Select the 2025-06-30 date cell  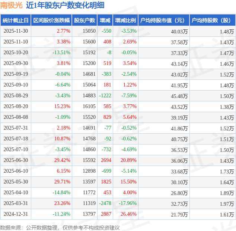point(16,160)
